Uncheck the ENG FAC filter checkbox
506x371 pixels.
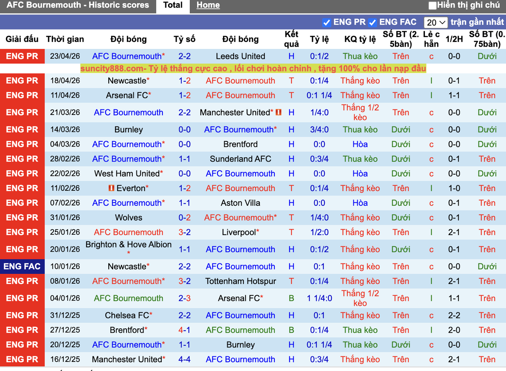click(x=372, y=23)
